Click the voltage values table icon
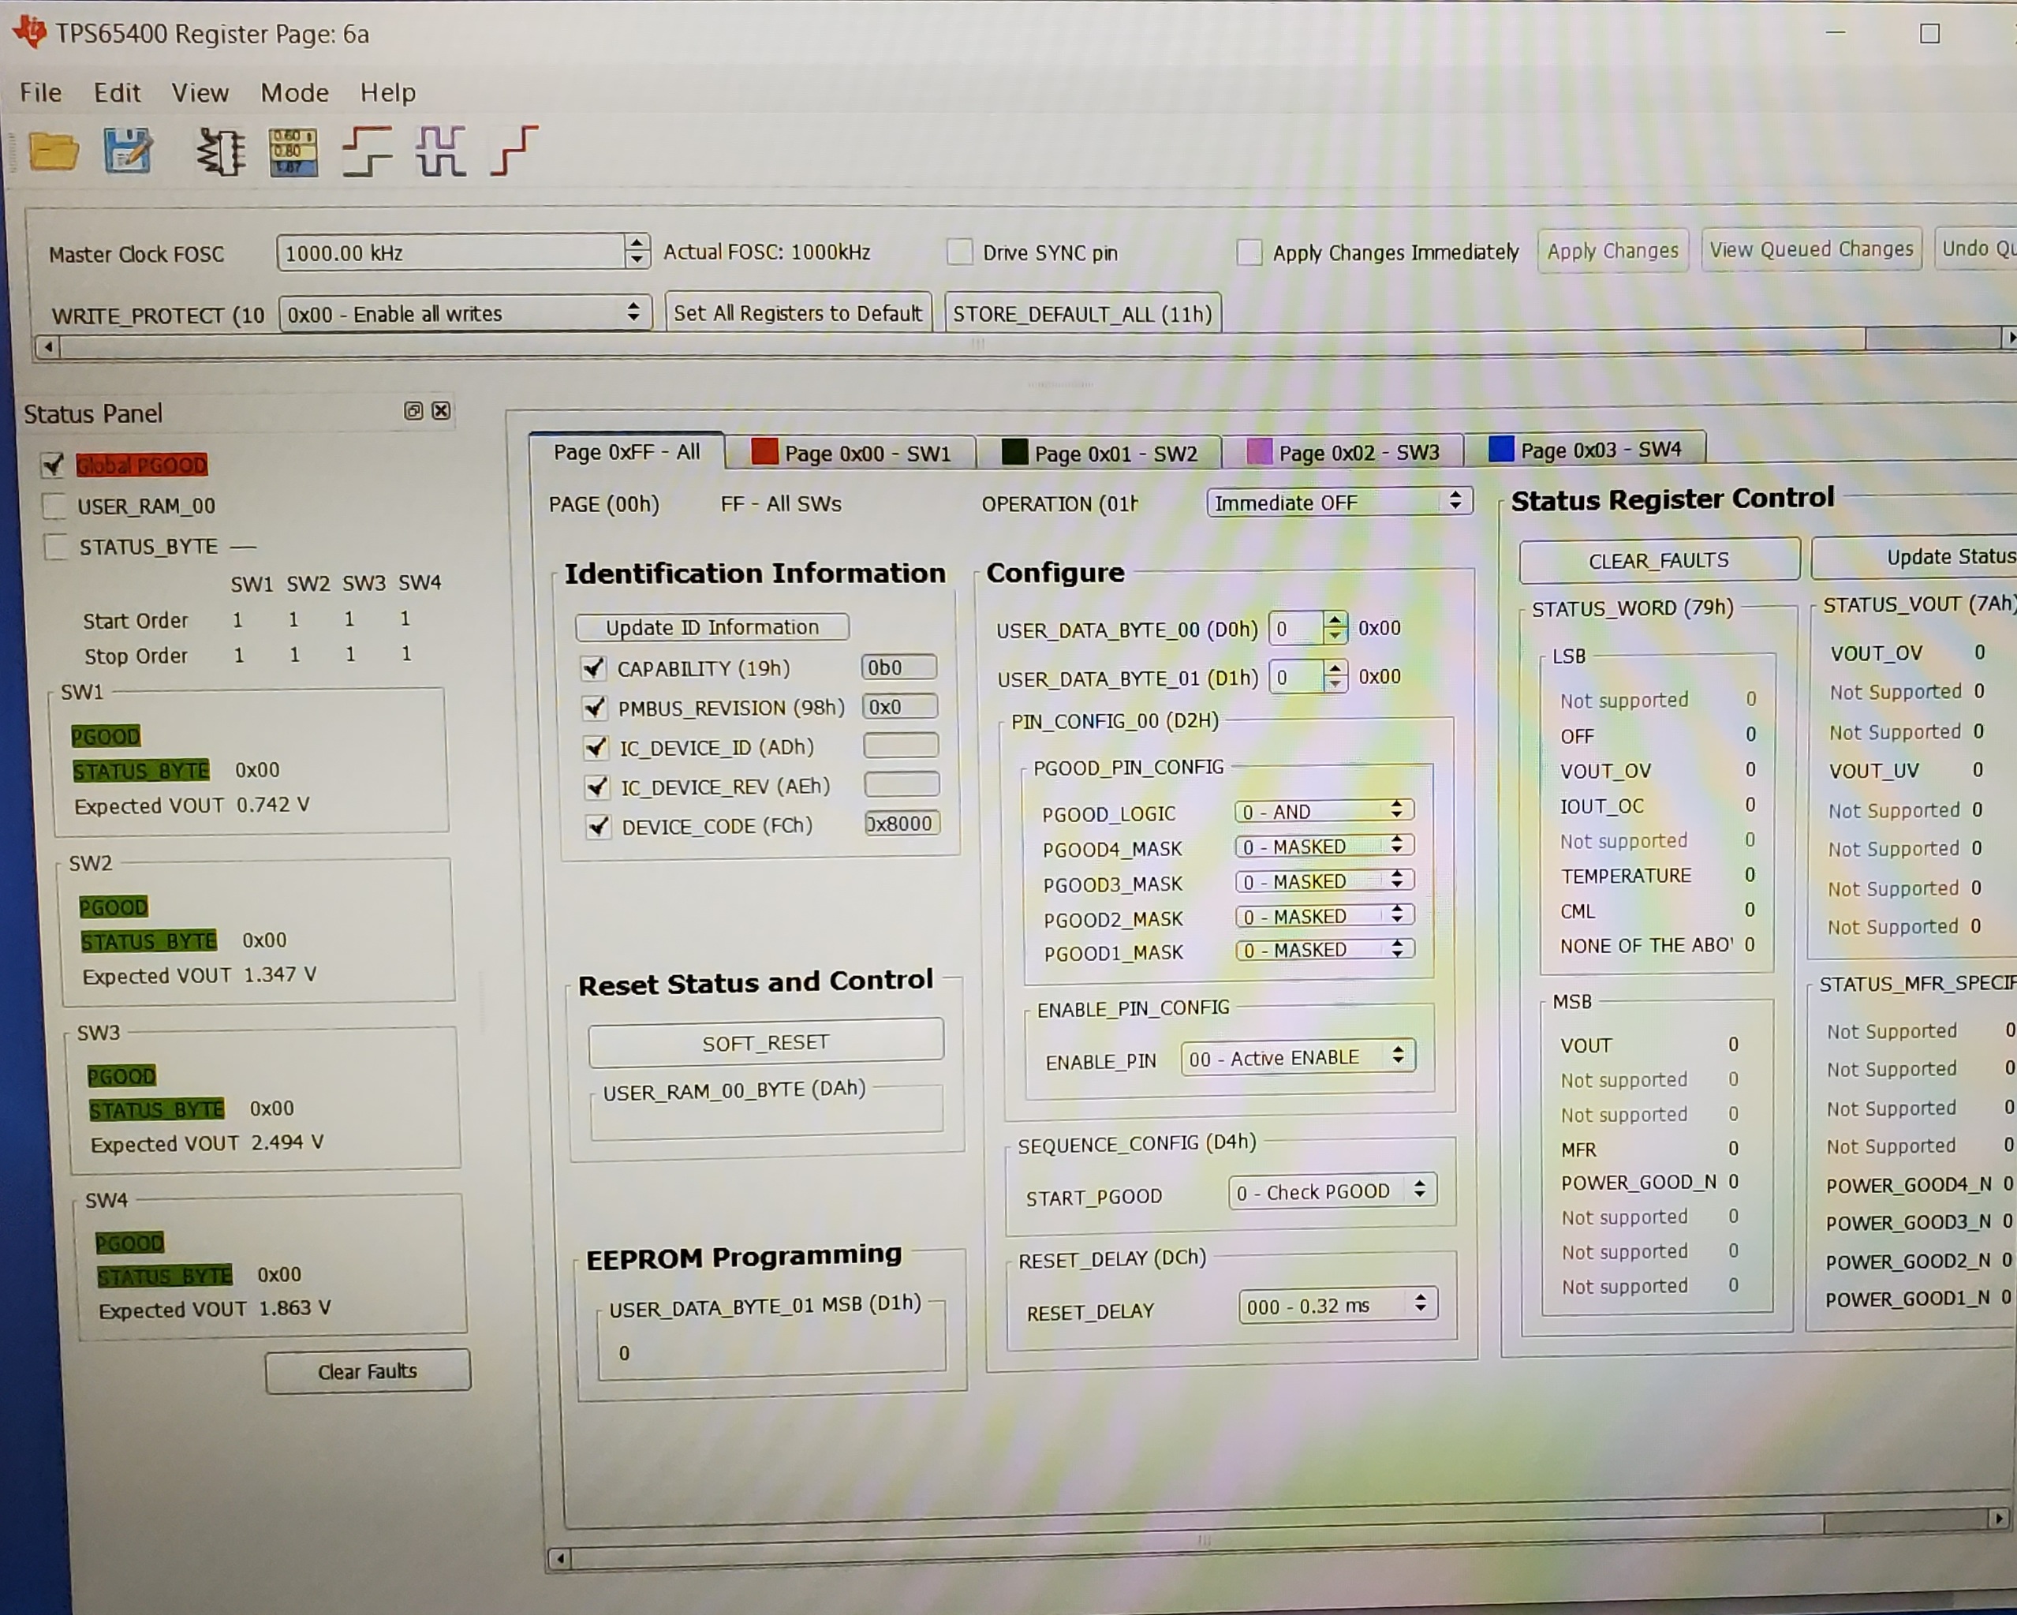The width and height of the screenshot is (2017, 1615). 293,151
